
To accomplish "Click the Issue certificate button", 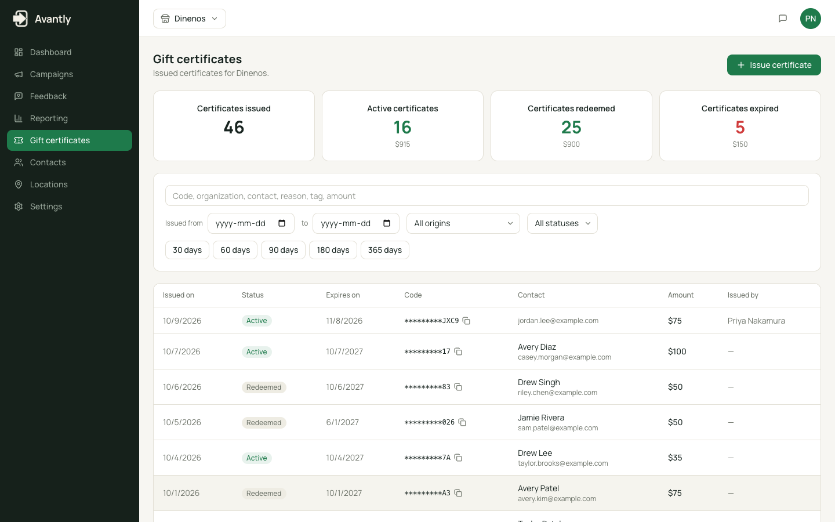I will tap(774, 65).
